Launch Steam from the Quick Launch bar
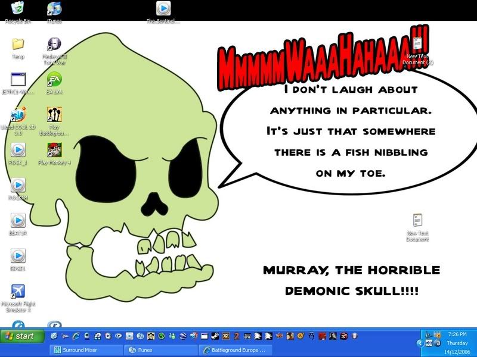Viewport: 477px width, 357px height. (215, 336)
